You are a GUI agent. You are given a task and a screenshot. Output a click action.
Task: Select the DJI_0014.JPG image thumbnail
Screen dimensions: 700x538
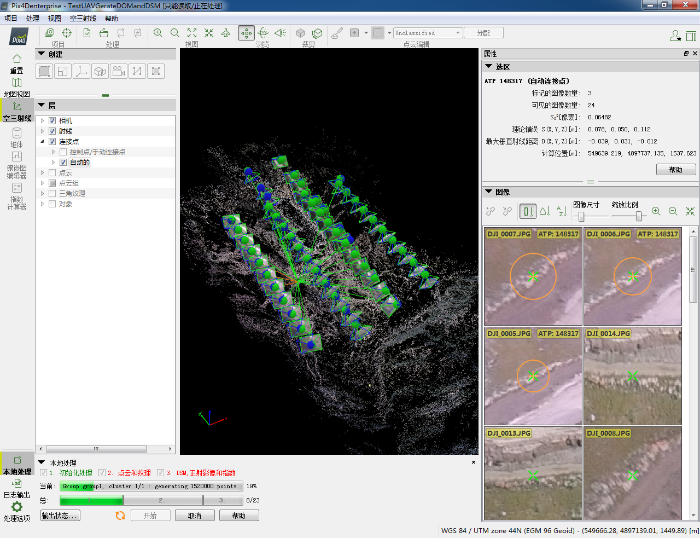point(633,376)
